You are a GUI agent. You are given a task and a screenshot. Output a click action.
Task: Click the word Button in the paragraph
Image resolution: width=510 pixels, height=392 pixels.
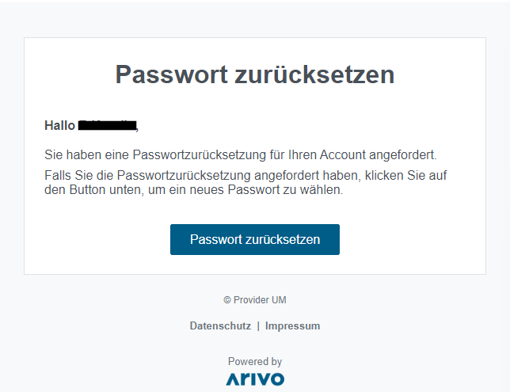[x=87, y=189]
